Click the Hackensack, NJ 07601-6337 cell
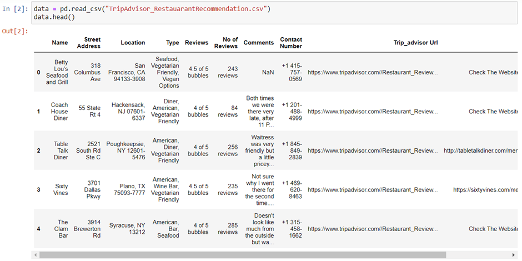522x261 pixels. click(x=128, y=112)
